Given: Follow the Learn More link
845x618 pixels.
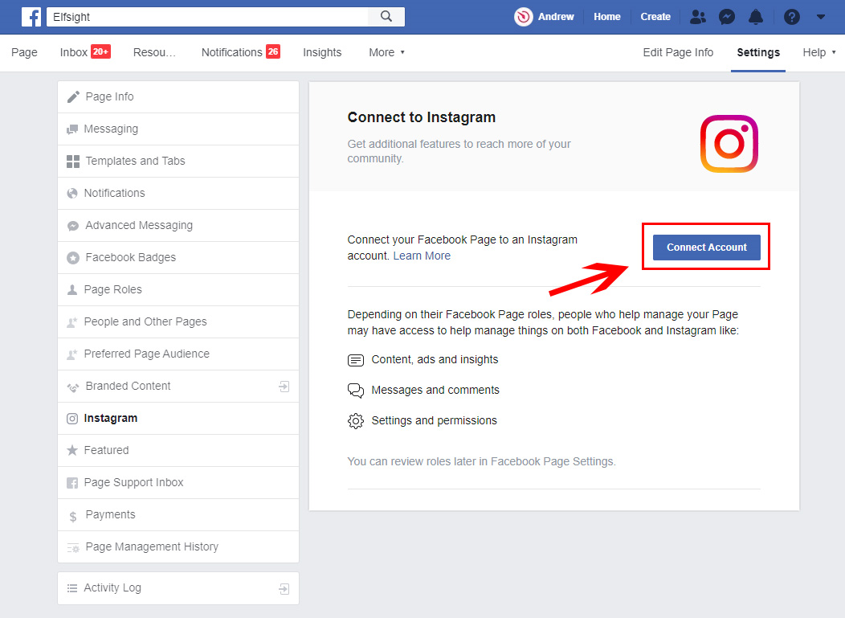Looking at the screenshot, I should tap(422, 256).
